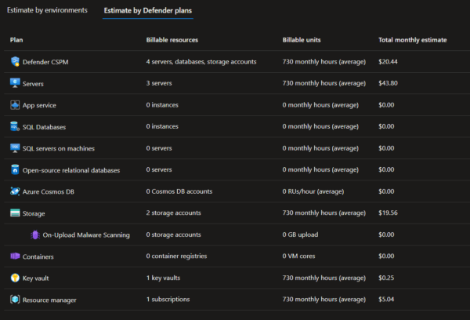The image size is (470, 320).
Task: Select Open-source relational databases label
Action: tap(71, 170)
